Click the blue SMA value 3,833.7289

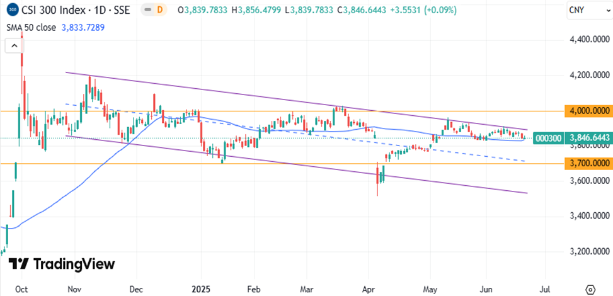click(x=84, y=27)
